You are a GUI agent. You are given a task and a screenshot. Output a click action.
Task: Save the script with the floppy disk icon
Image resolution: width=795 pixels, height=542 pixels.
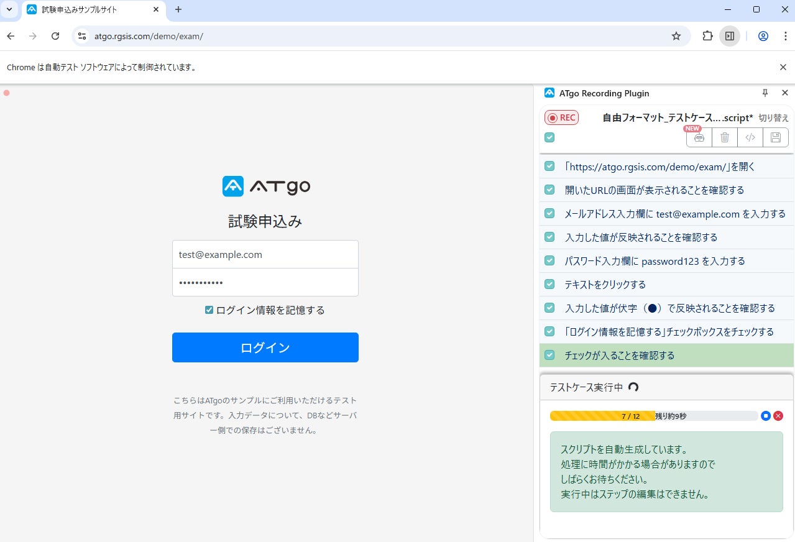pyautogui.click(x=776, y=137)
